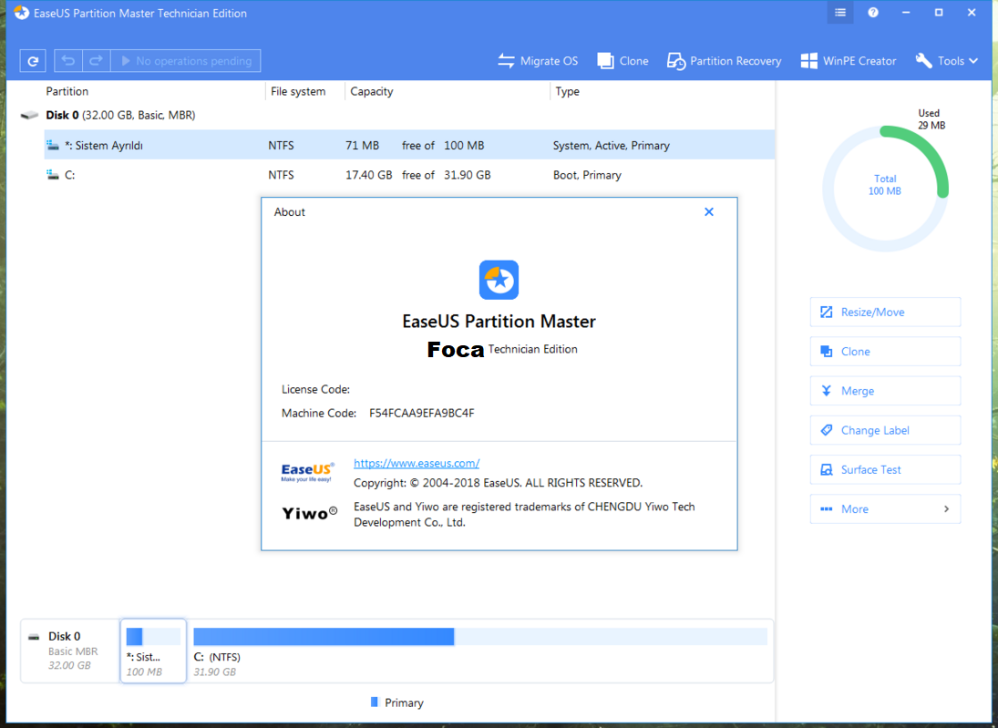Launch Partition Recovery
998x728 pixels.
point(725,61)
